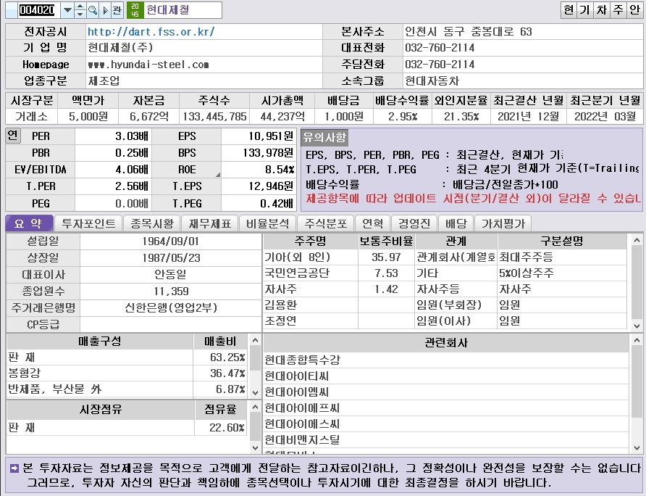Click the 봉형강 sales composition row

pos(127,373)
